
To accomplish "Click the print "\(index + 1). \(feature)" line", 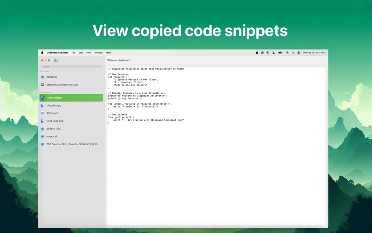I will click(136, 107).
